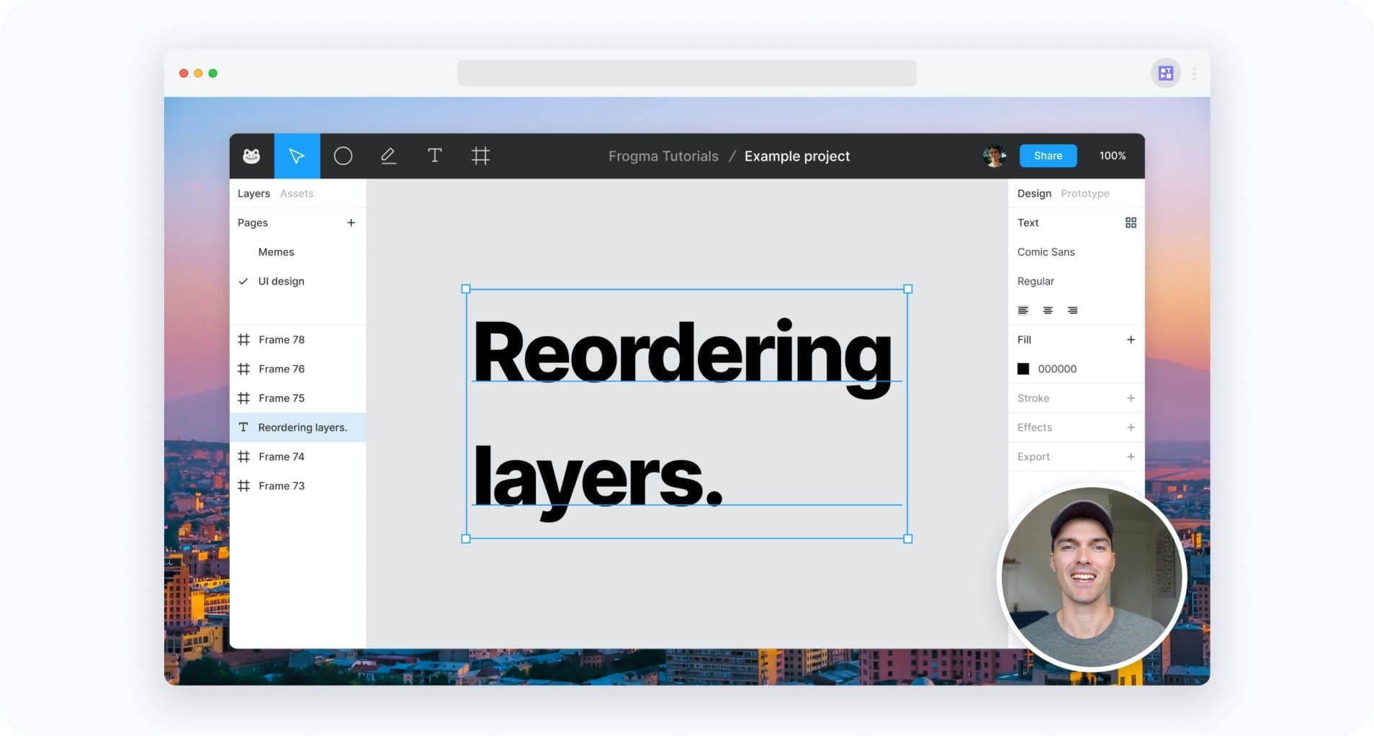This screenshot has width=1374, height=736.
Task: Switch to the Prototype tab
Action: pos(1085,194)
